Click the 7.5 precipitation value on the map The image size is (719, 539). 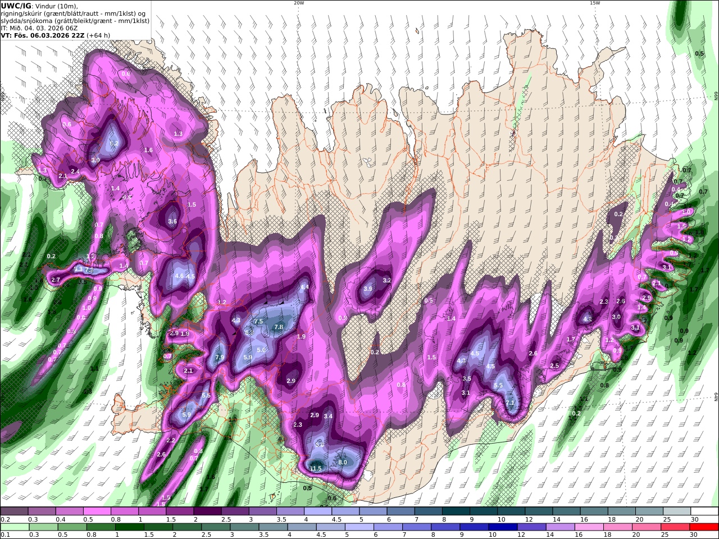pos(258,321)
